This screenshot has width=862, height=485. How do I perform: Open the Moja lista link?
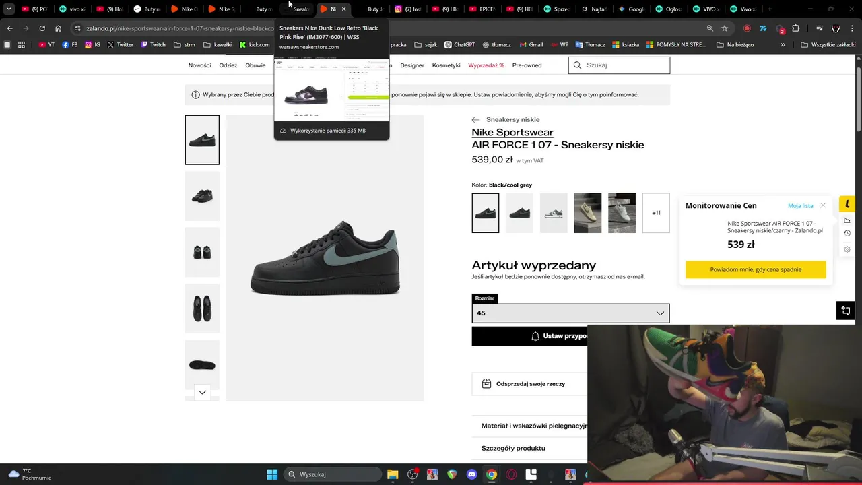801,205
